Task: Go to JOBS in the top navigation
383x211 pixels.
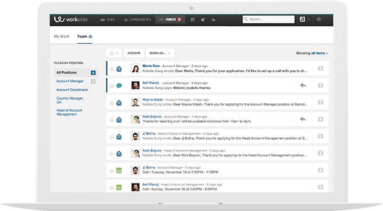Action: [108, 19]
